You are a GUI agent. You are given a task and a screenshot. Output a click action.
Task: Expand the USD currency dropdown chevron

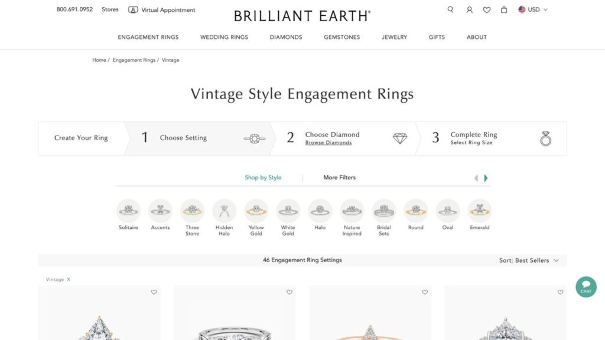click(545, 9)
